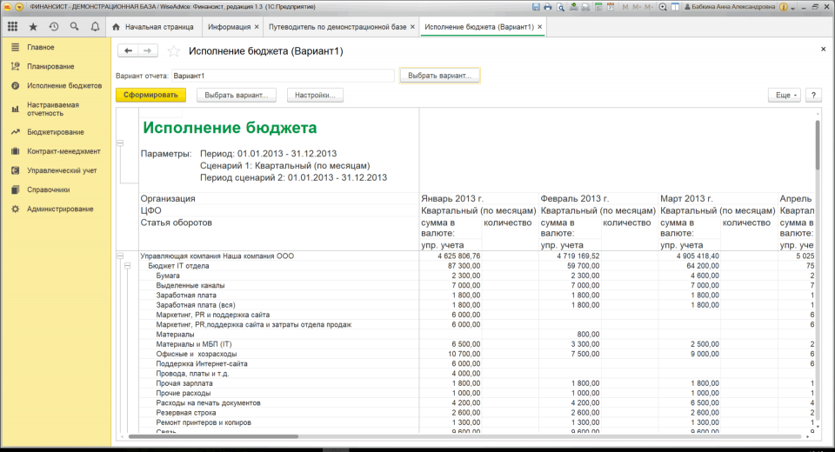Open the History clock icon
835x452 pixels.
coord(54,27)
